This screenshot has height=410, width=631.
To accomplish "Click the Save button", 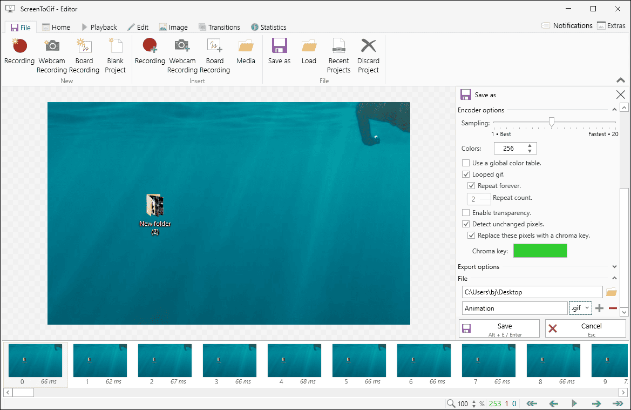I will [x=499, y=328].
